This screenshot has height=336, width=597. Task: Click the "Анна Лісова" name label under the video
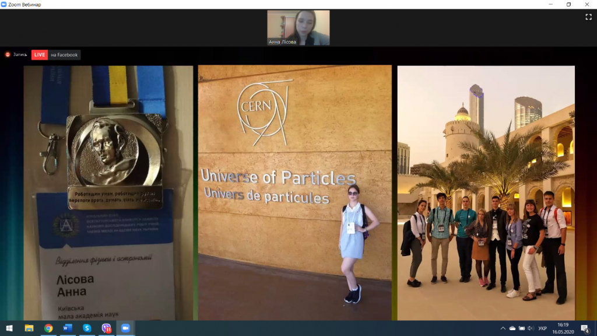[x=283, y=42]
